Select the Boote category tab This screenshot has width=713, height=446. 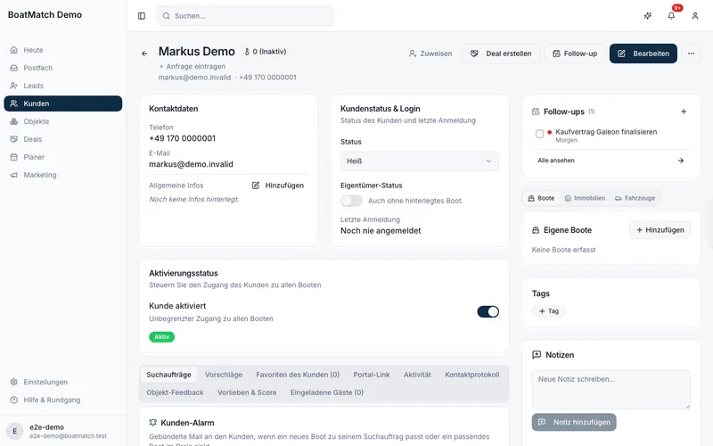coord(541,198)
